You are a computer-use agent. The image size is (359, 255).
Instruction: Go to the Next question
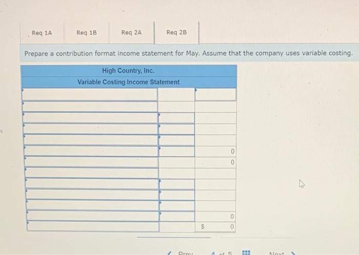pos(282,253)
